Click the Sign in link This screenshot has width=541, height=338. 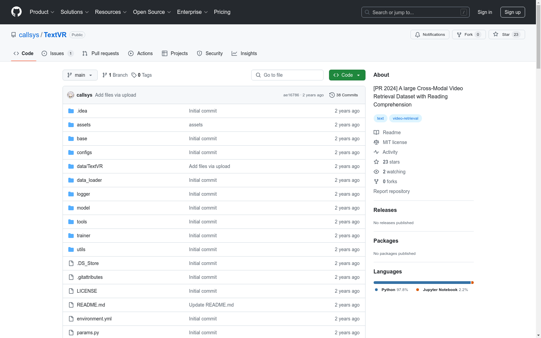pos(485,12)
